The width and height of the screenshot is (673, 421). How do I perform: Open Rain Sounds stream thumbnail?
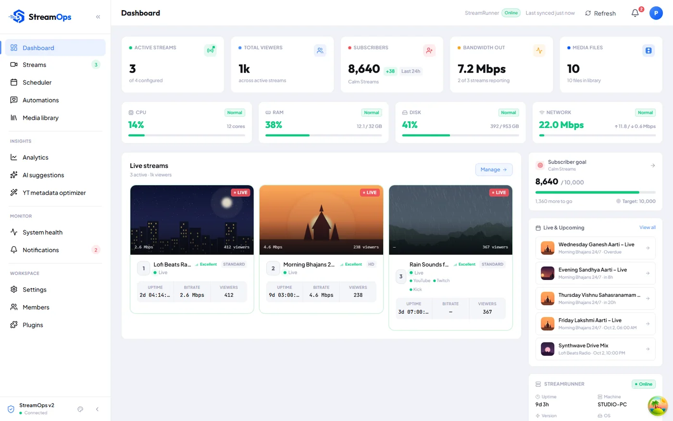[x=450, y=220]
